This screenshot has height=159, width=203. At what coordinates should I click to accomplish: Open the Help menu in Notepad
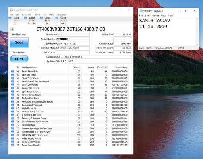coord(171,16)
